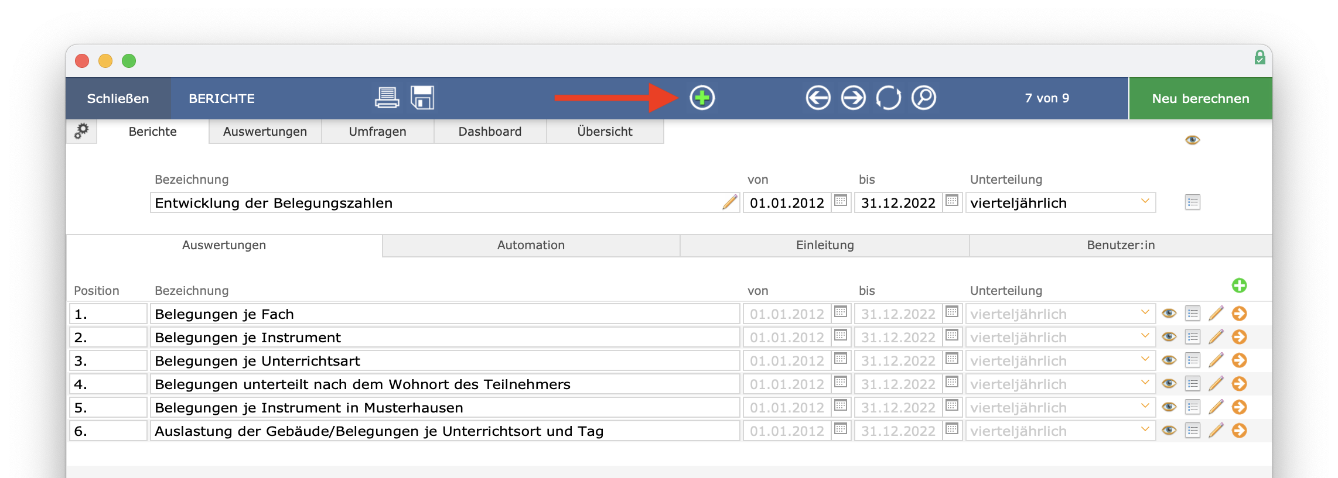1338x478 pixels.
Task: Toggle eye for Belegungen je Unterrichtsart
Action: pyautogui.click(x=1169, y=360)
